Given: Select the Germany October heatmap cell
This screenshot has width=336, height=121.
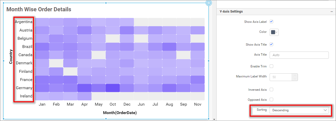Looking at the screenshot, I should tap(113, 88).
